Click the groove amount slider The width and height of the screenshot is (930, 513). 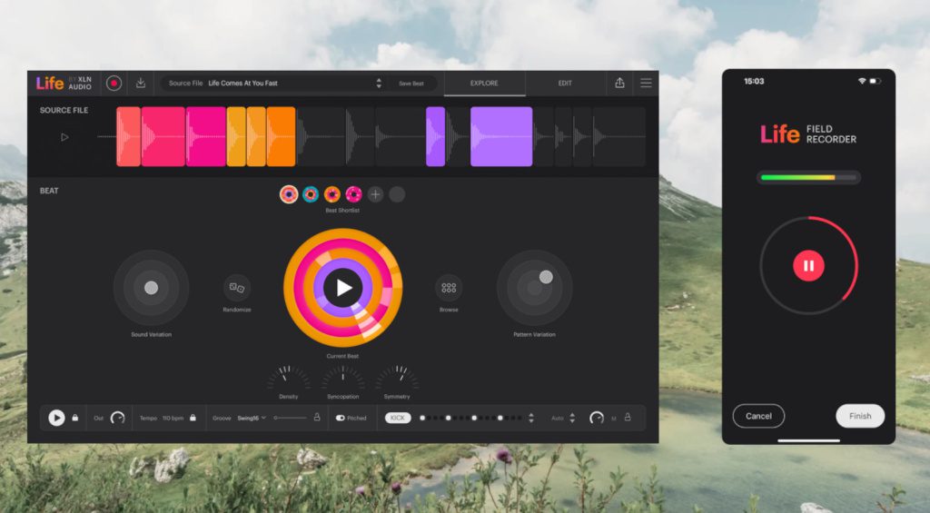pyautogui.click(x=289, y=418)
